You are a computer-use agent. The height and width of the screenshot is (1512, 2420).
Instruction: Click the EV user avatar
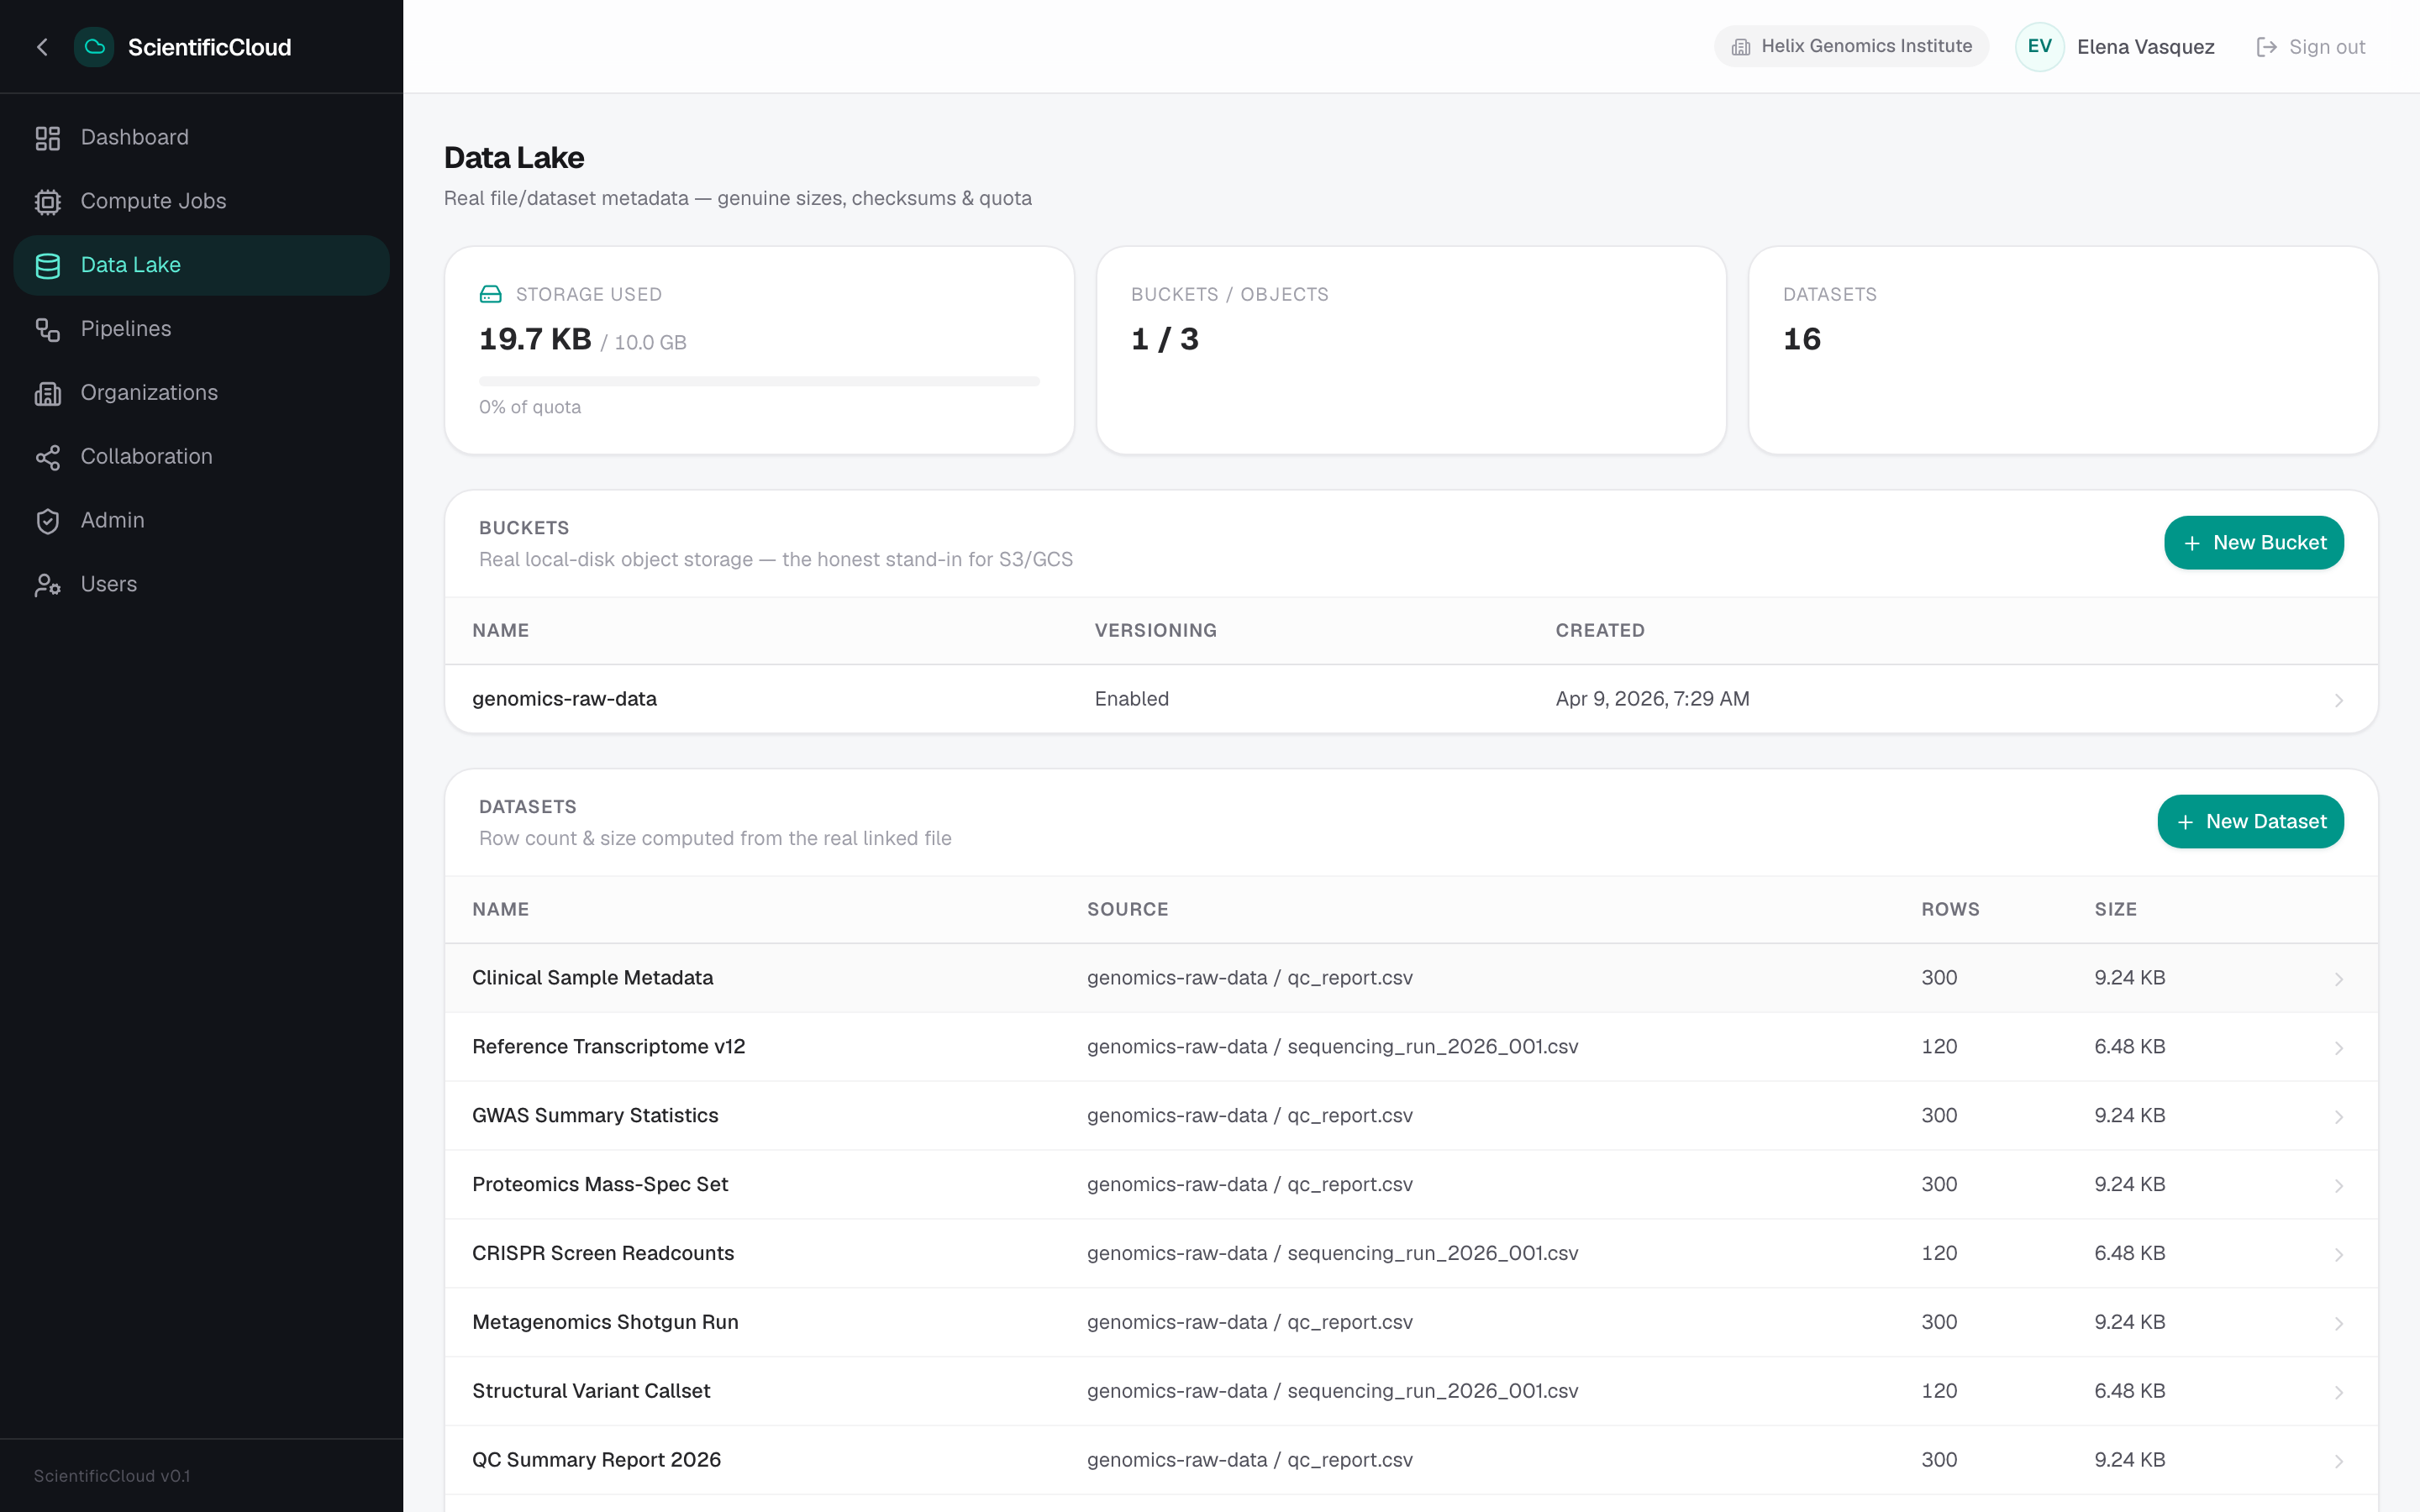click(x=2039, y=47)
